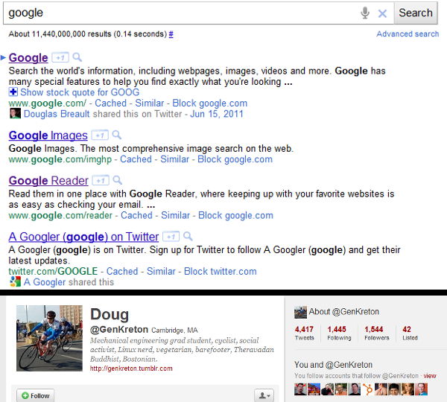Click the # link after results count
Image resolution: width=447 pixels, height=402 pixels.
pos(171,34)
